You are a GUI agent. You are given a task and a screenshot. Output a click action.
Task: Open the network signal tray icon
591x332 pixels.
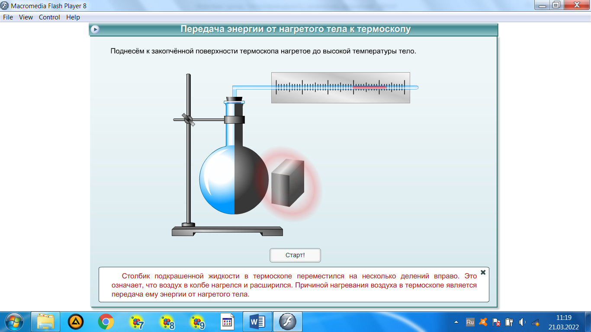536,322
